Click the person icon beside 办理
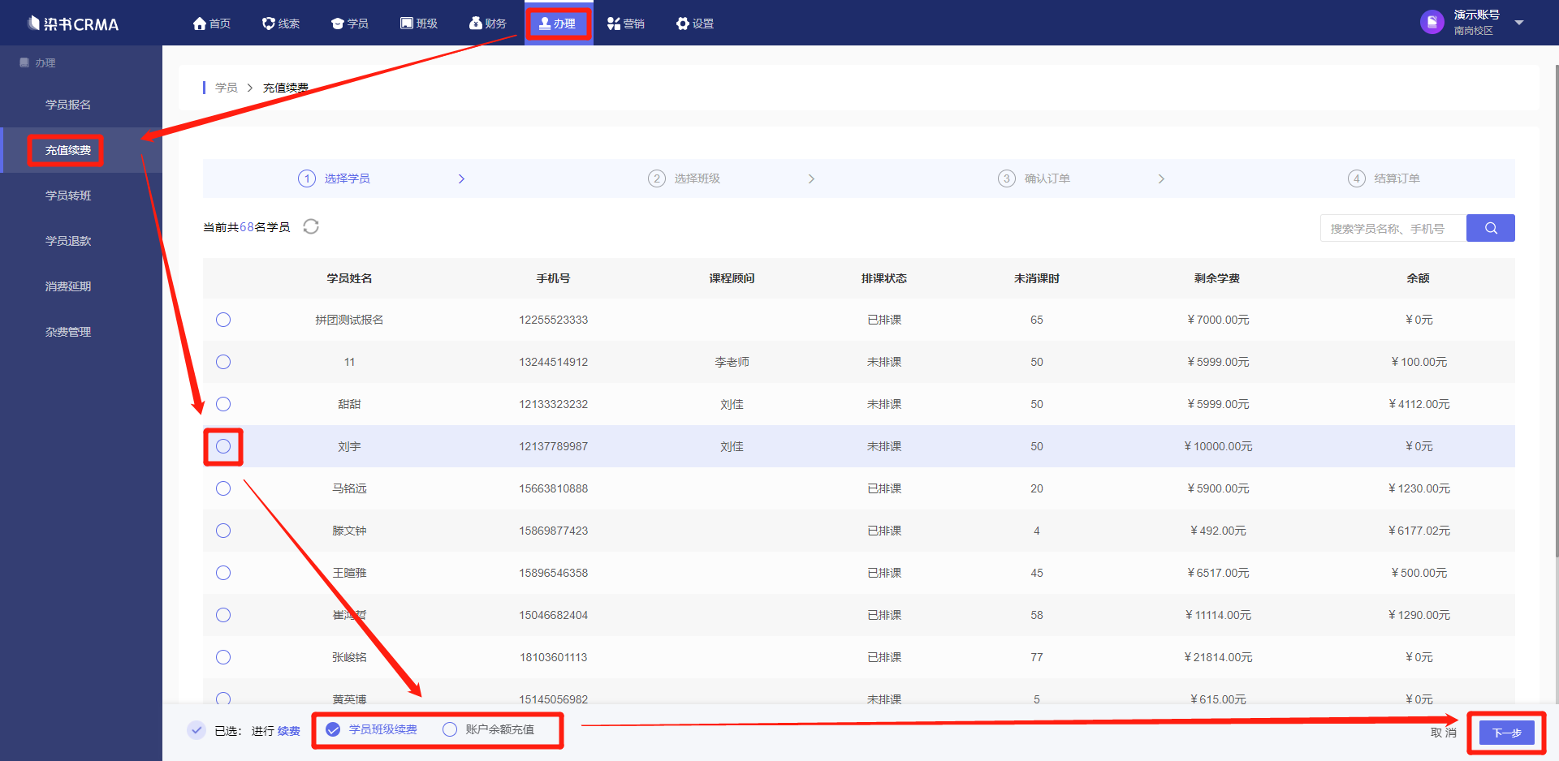Image resolution: width=1559 pixels, height=761 pixels. (545, 24)
